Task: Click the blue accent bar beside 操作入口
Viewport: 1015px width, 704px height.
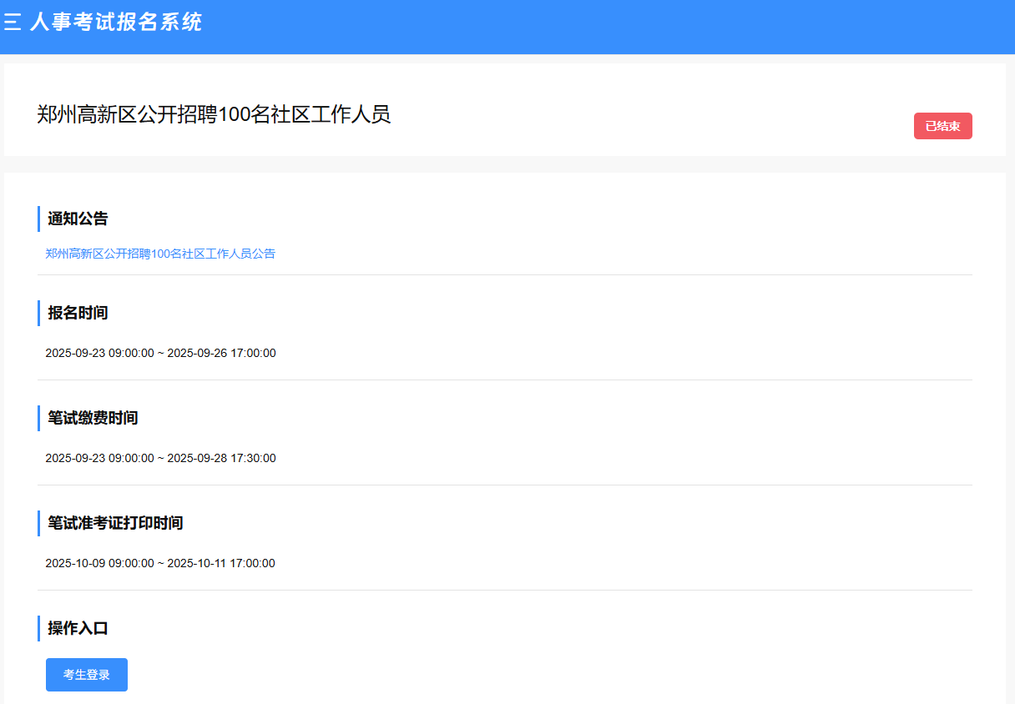Action: click(39, 628)
